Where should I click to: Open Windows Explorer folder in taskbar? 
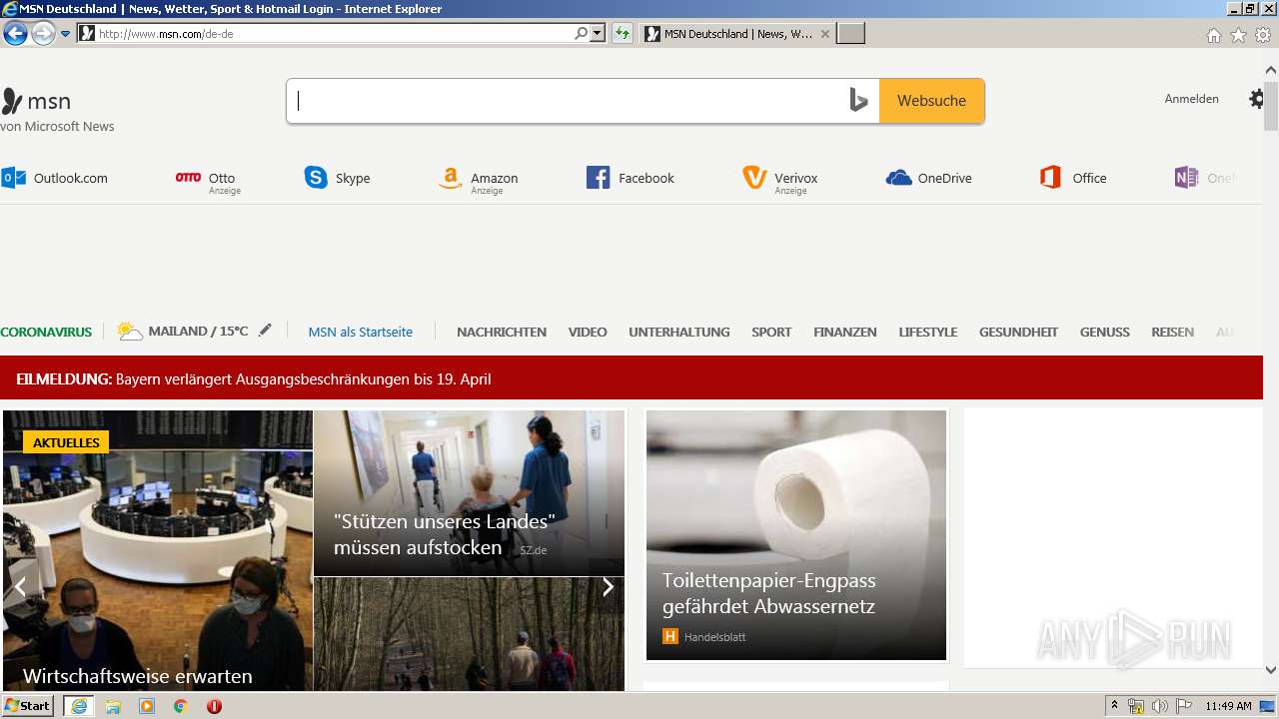[x=113, y=706]
